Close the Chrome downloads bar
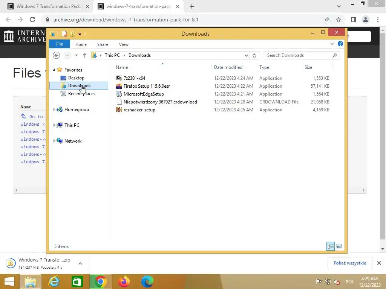Viewport: 386px width, 289px height. tap(379, 263)
